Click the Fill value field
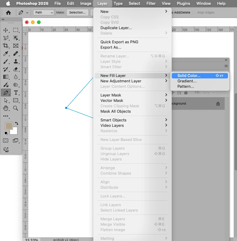Viewport: 237px width, 241px height. click(x=206, y=93)
